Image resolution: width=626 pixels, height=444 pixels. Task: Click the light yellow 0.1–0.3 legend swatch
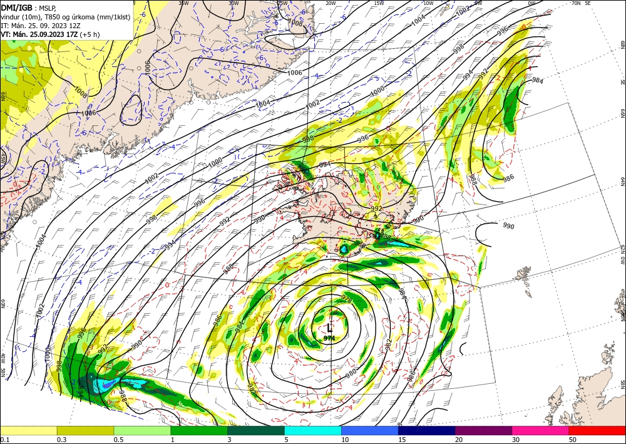coord(28,431)
